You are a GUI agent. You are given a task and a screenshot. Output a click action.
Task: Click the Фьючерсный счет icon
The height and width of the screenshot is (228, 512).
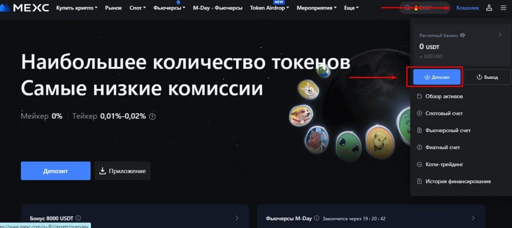[x=419, y=130]
